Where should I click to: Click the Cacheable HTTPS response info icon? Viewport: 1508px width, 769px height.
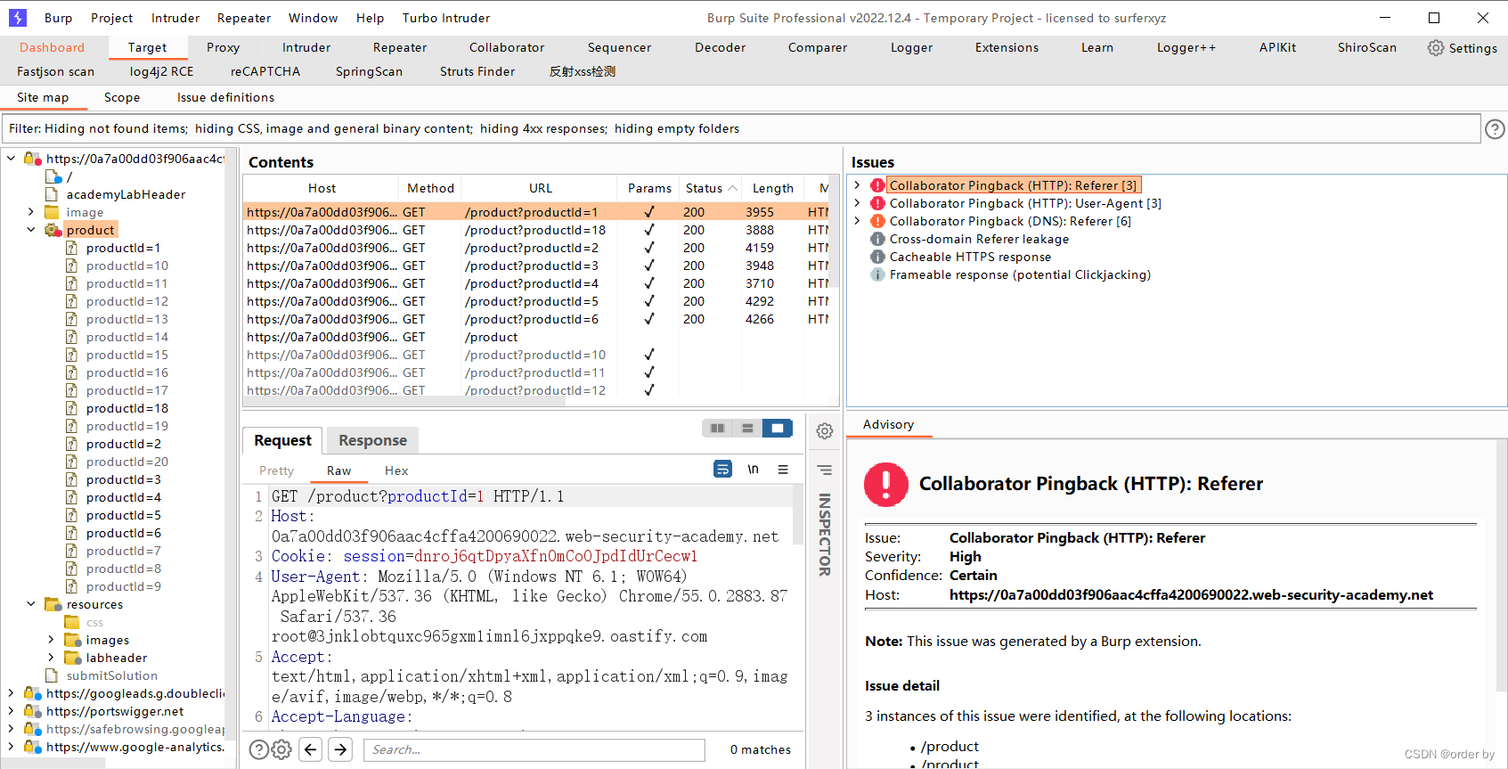click(x=877, y=257)
